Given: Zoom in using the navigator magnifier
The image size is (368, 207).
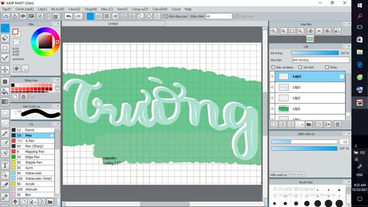Looking at the screenshot, I should (x=284, y=31).
